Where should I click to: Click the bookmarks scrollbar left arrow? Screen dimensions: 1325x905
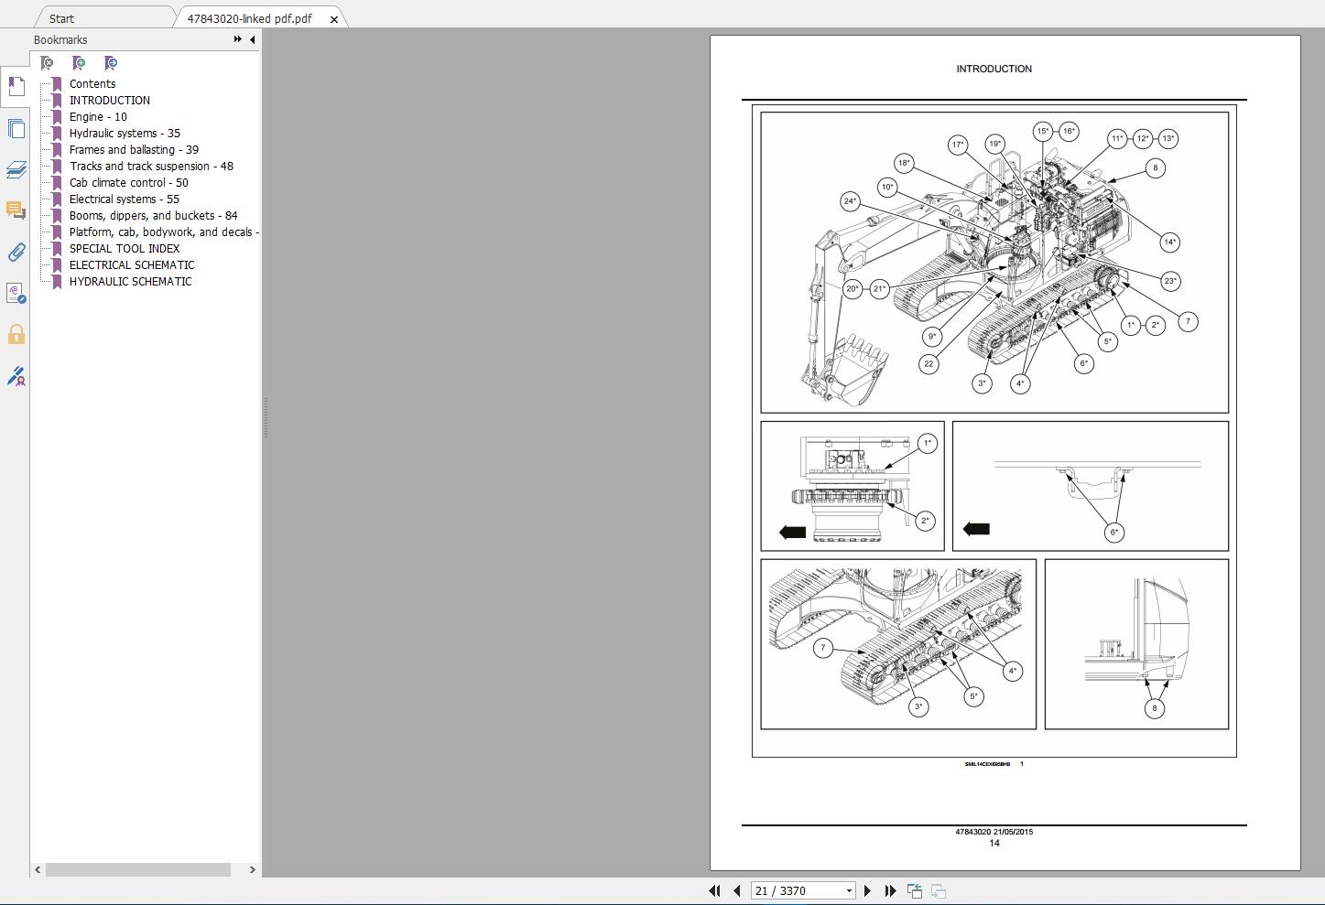pyautogui.click(x=38, y=869)
